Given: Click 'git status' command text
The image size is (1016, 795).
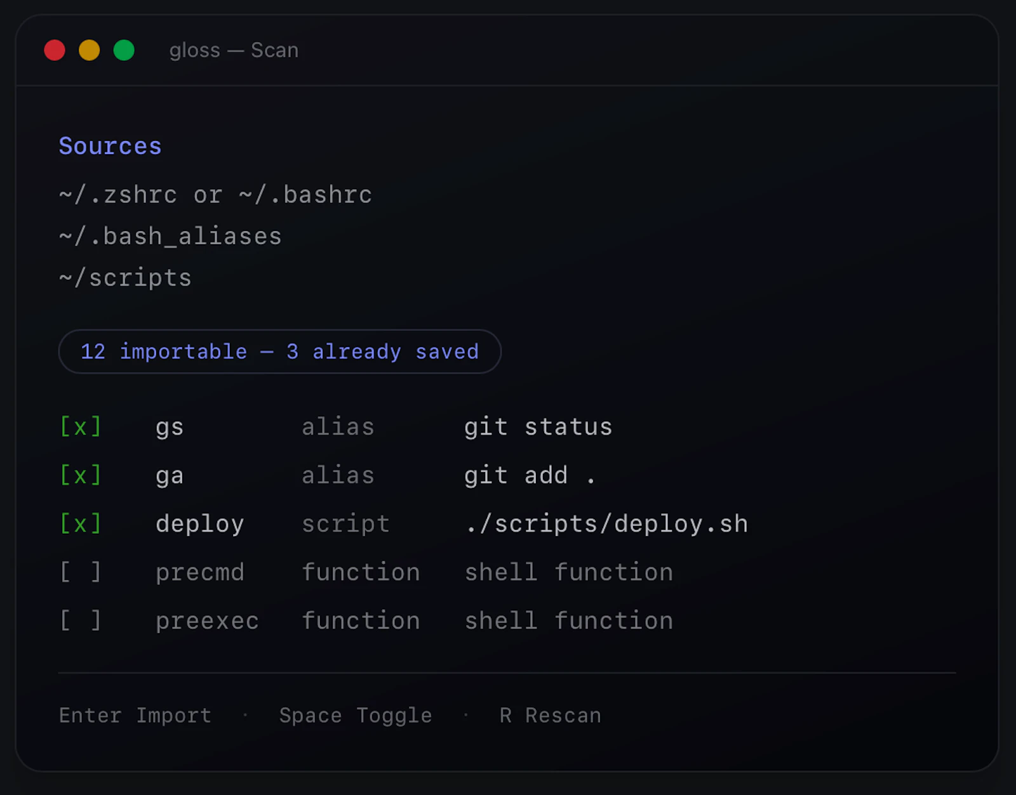Looking at the screenshot, I should pyautogui.click(x=538, y=427).
